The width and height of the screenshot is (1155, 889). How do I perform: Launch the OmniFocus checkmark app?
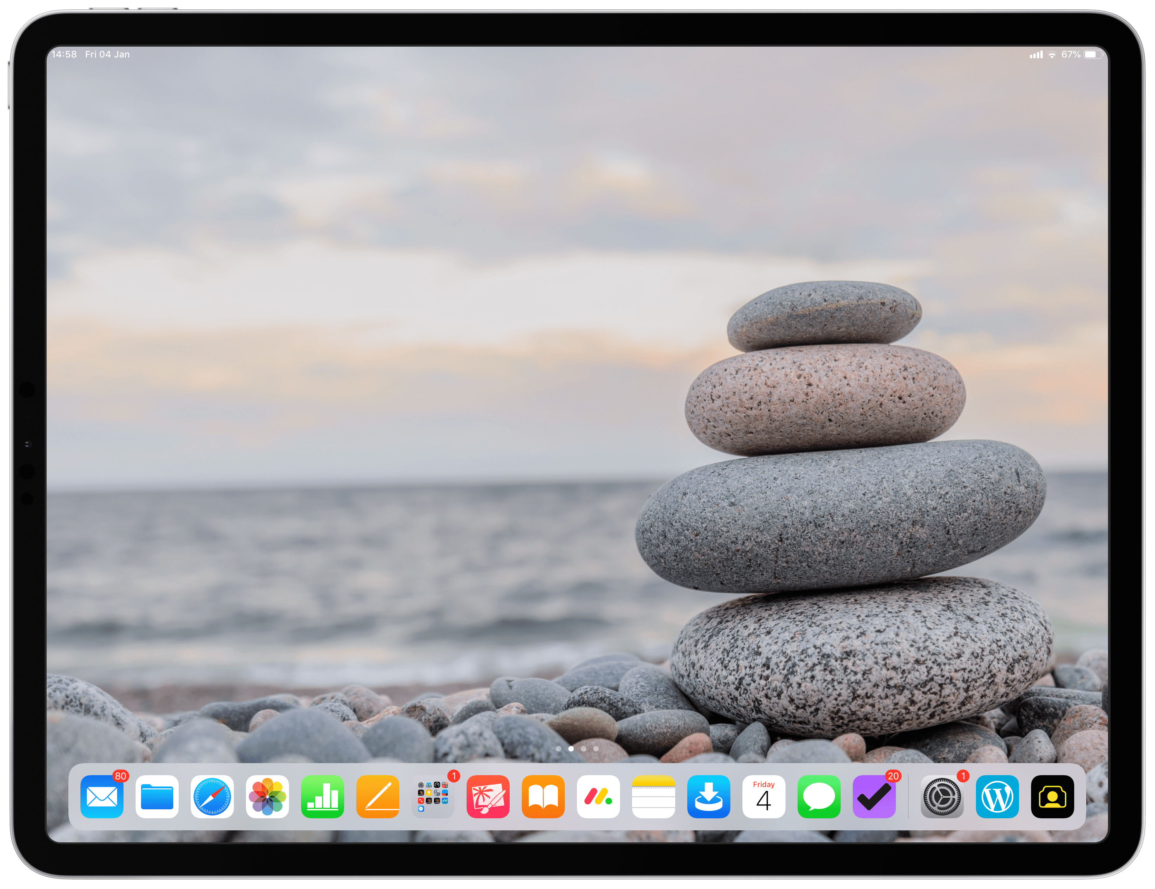(874, 797)
